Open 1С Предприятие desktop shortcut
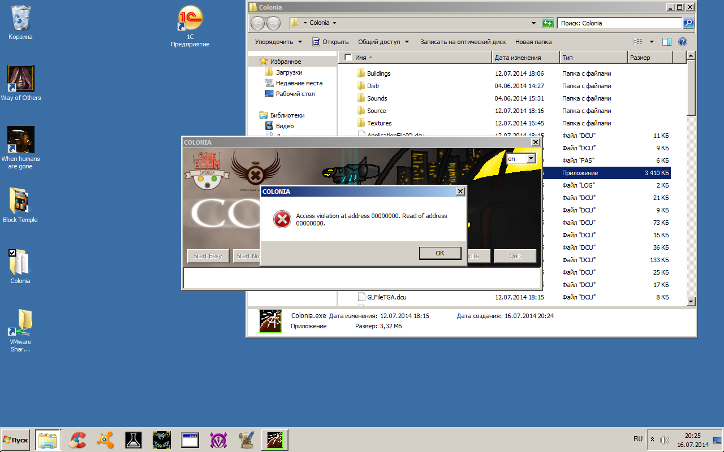The height and width of the screenshot is (452, 724). (x=190, y=27)
